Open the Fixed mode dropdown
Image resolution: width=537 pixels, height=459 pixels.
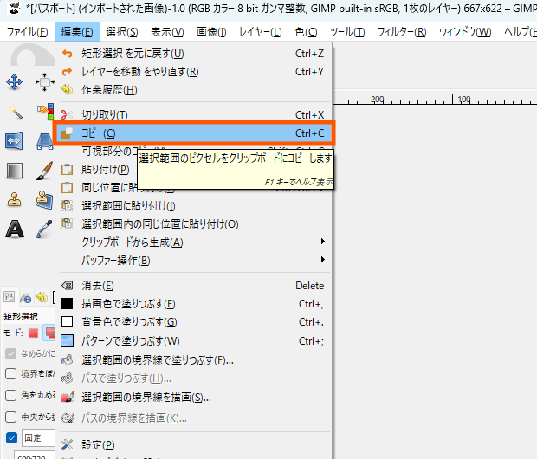tap(38, 437)
